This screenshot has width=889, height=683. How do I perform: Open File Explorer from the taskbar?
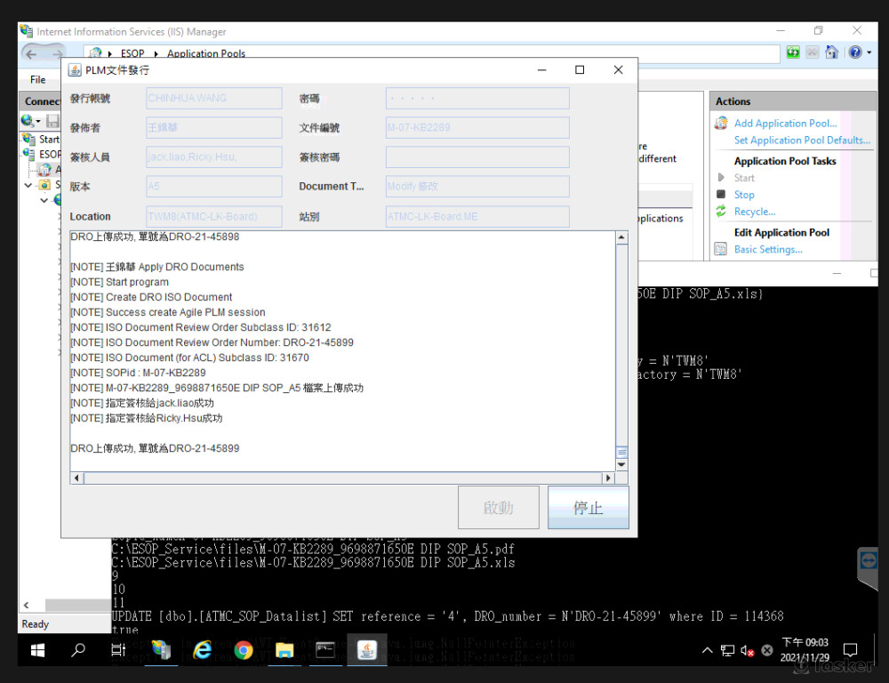point(284,650)
